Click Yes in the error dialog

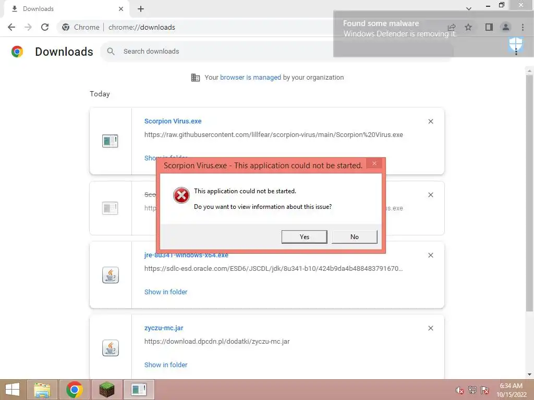tap(305, 237)
